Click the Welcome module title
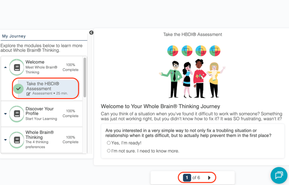 [35, 62]
